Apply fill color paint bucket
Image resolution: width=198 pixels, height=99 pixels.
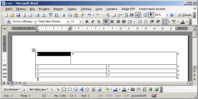pyautogui.click(x=107, y=89)
